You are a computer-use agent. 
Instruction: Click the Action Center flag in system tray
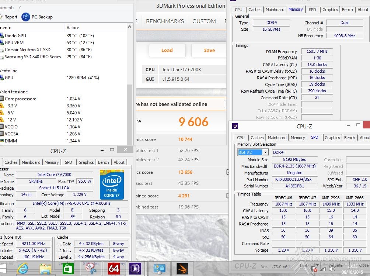[315, 269]
